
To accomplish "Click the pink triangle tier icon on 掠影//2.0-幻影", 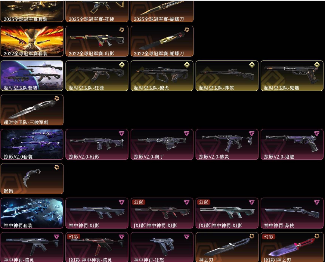I will [122, 133].
